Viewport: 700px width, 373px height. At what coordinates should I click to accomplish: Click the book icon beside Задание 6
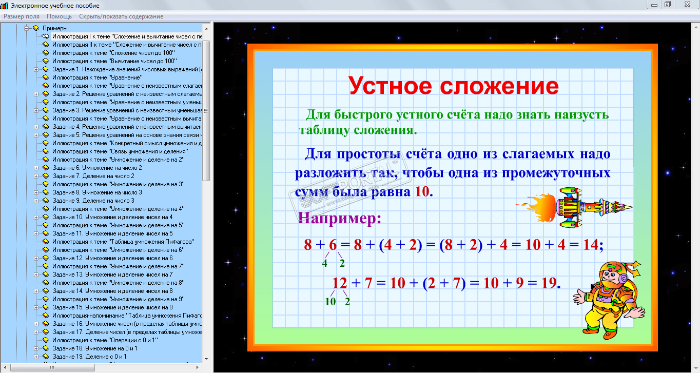[45, 168]
